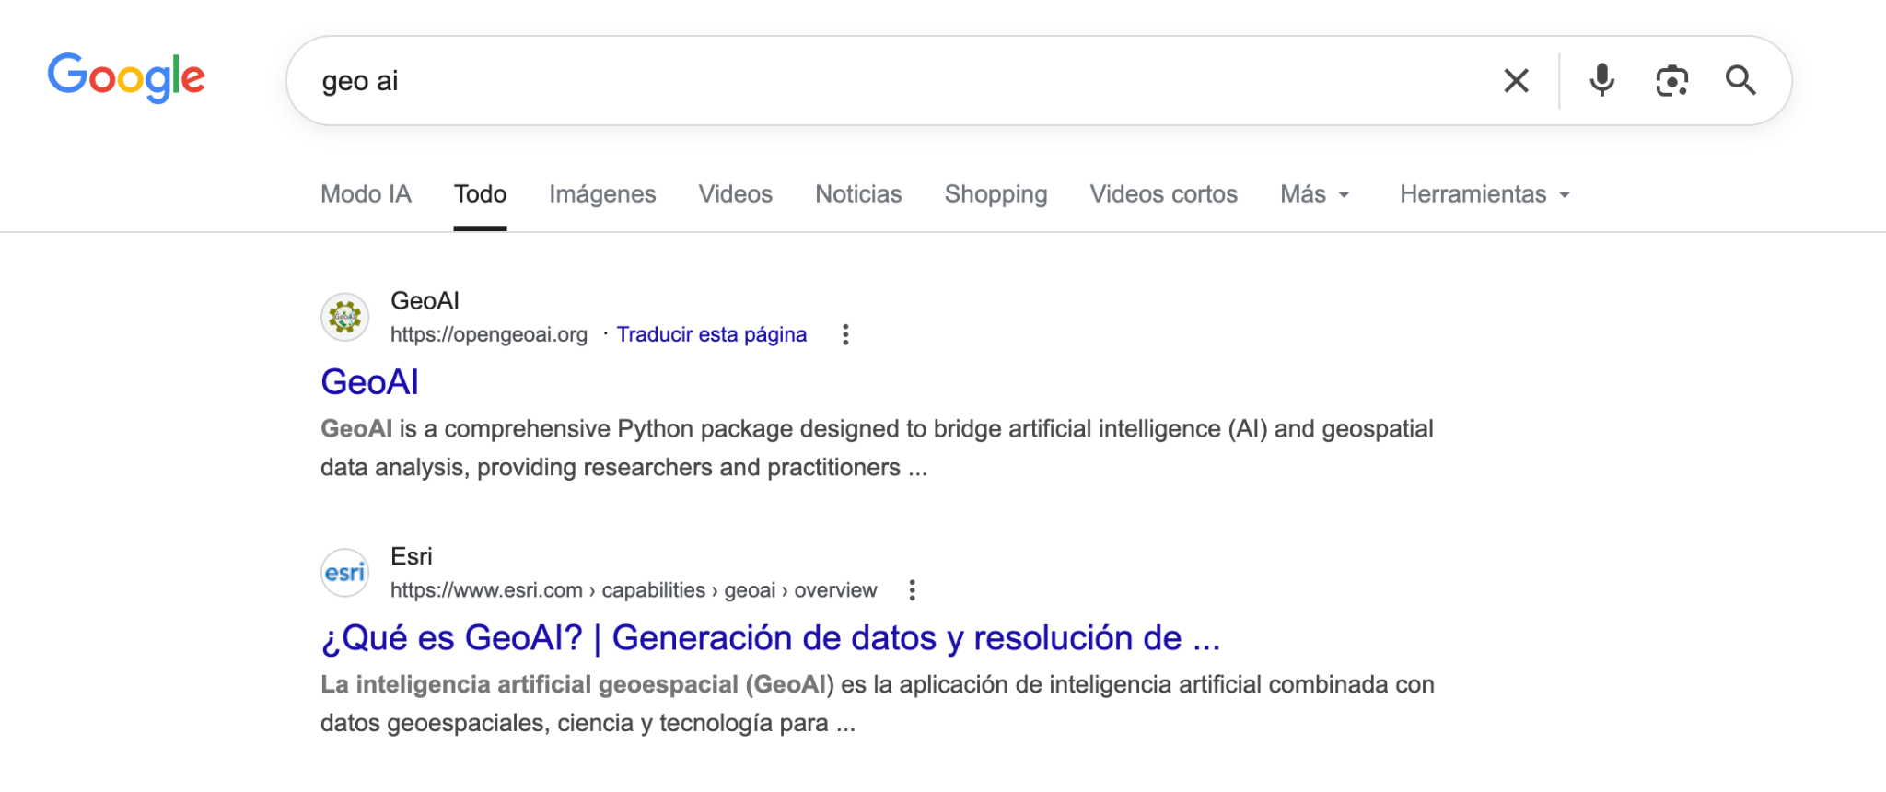Open '¿Qué es GeoAI?' Esri result link

pos(770,638)
